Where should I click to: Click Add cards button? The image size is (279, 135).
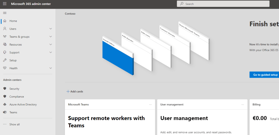[x=75, y=92]
